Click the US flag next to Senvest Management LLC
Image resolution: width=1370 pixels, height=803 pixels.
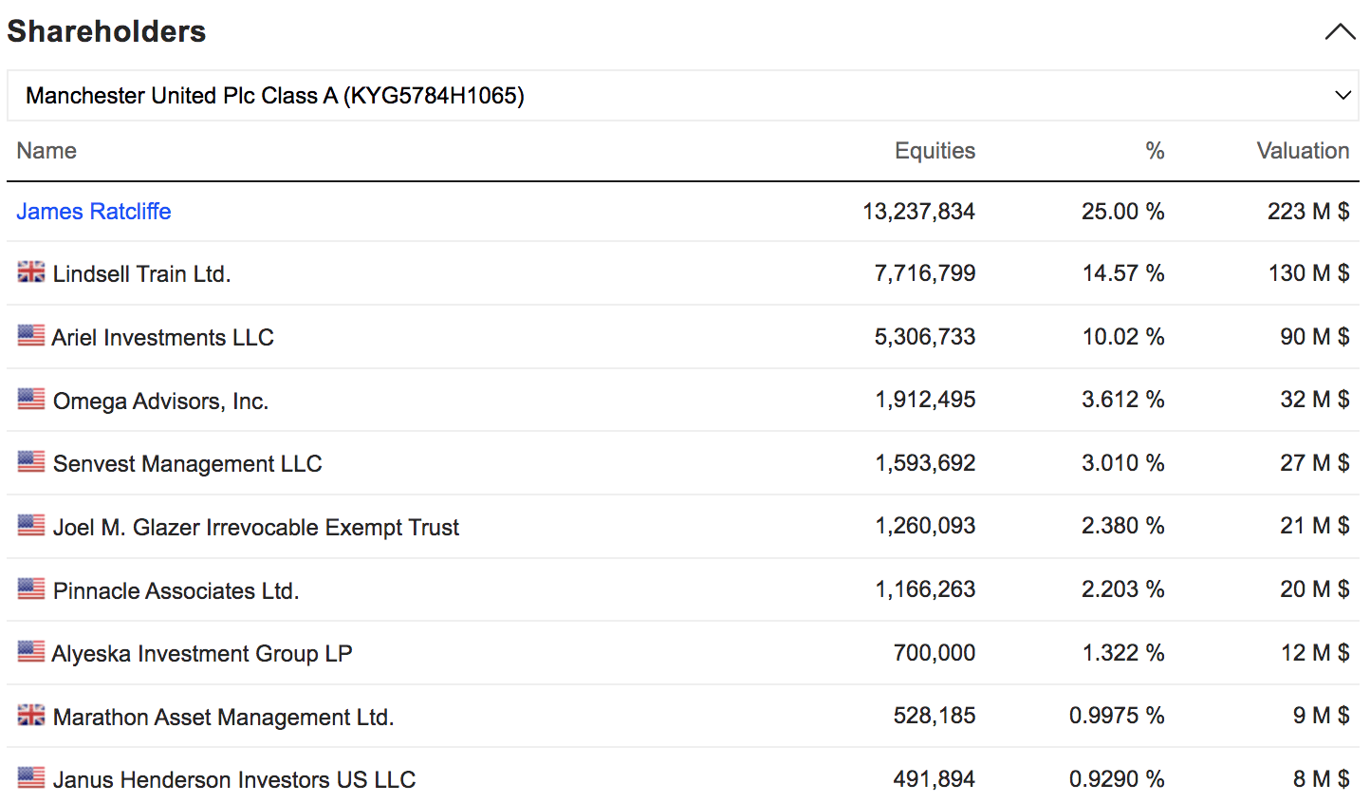[x=31, y=462]
